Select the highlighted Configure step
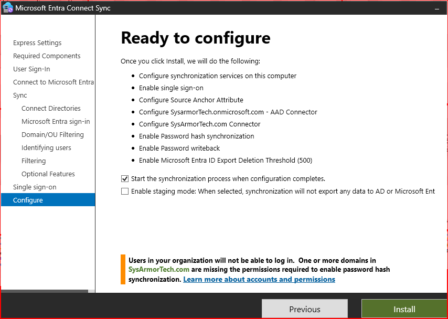The width and height of the screenshot is (448, 319). (48, 200)
